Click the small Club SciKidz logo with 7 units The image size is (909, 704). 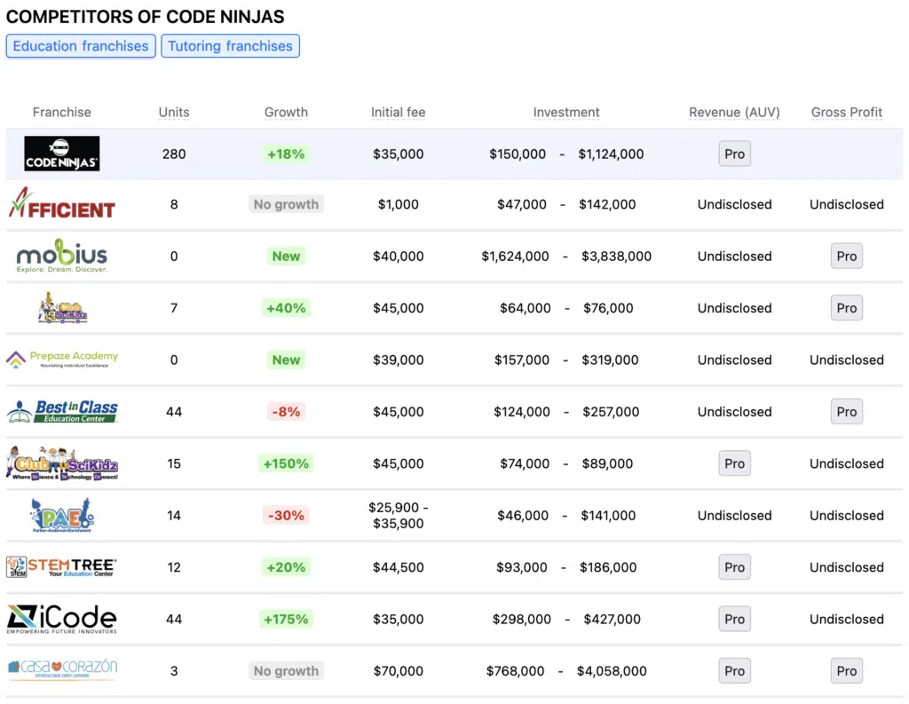point(62,307)
